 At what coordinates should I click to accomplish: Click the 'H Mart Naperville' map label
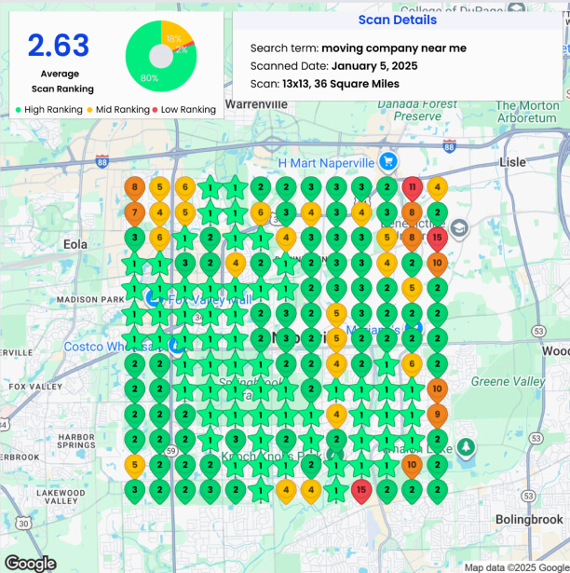[x=326, y=163]
